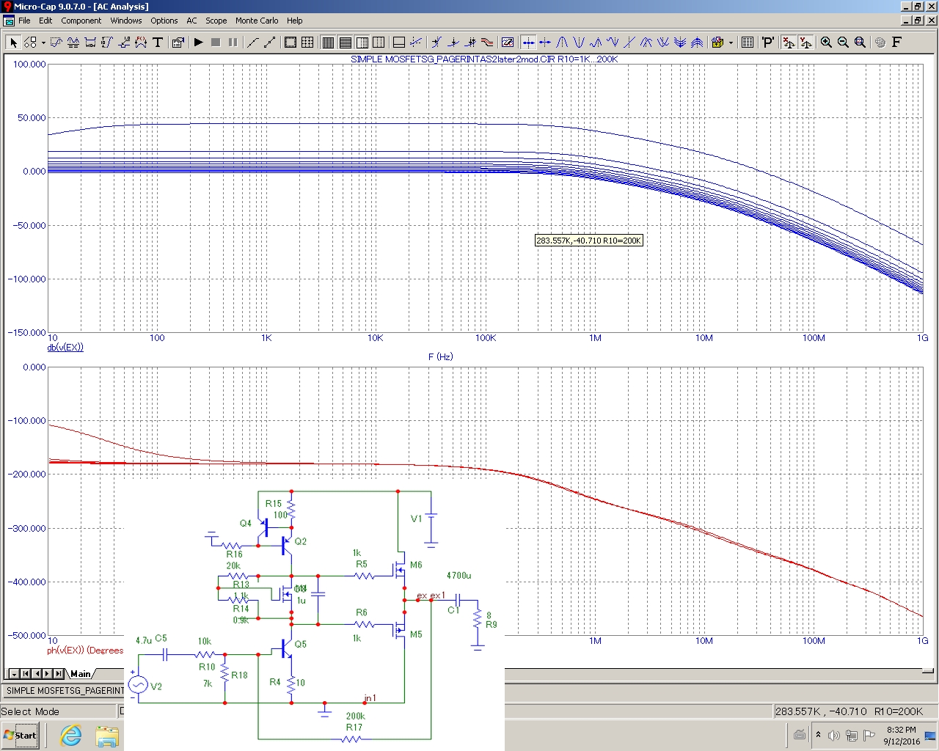Click the 3D windows package icon
Screen dimensions: 939x751
tap(717, 43)
